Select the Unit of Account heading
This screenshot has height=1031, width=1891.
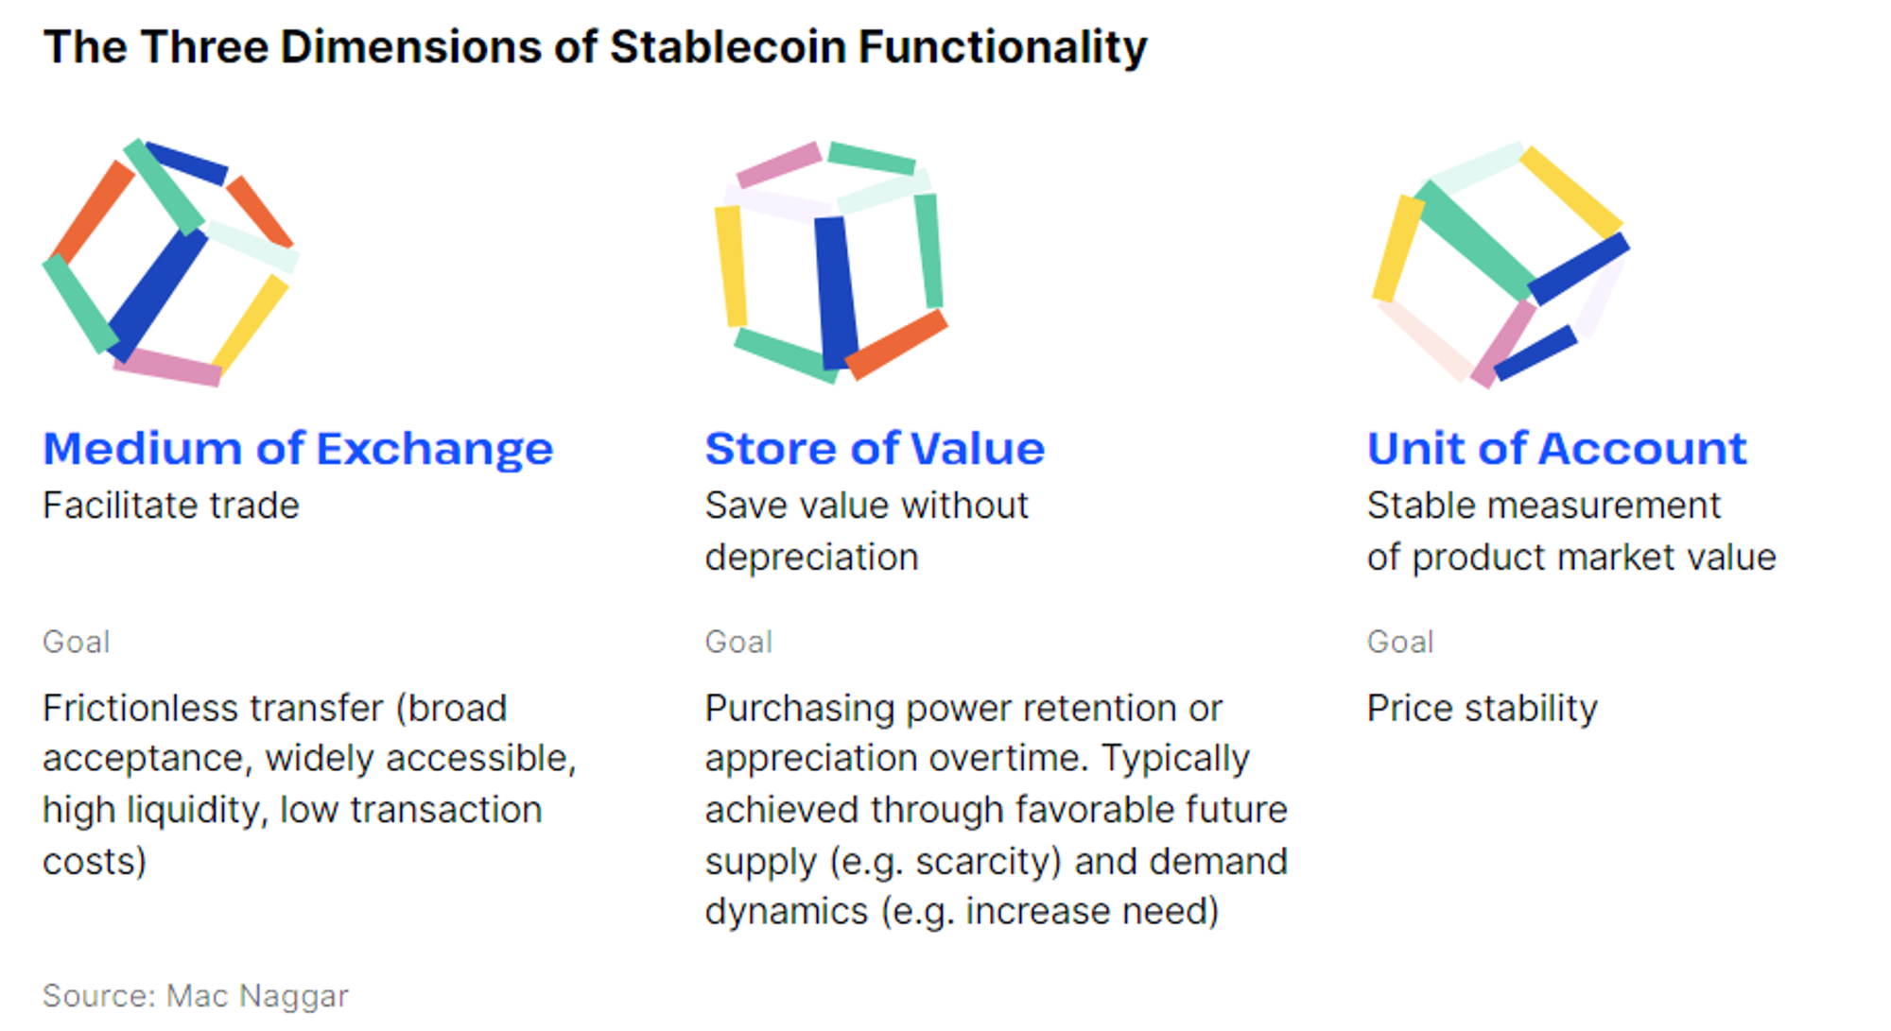click(1557, 449)
